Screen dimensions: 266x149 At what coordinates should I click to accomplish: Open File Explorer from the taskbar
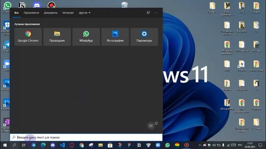tap(101, 145)
